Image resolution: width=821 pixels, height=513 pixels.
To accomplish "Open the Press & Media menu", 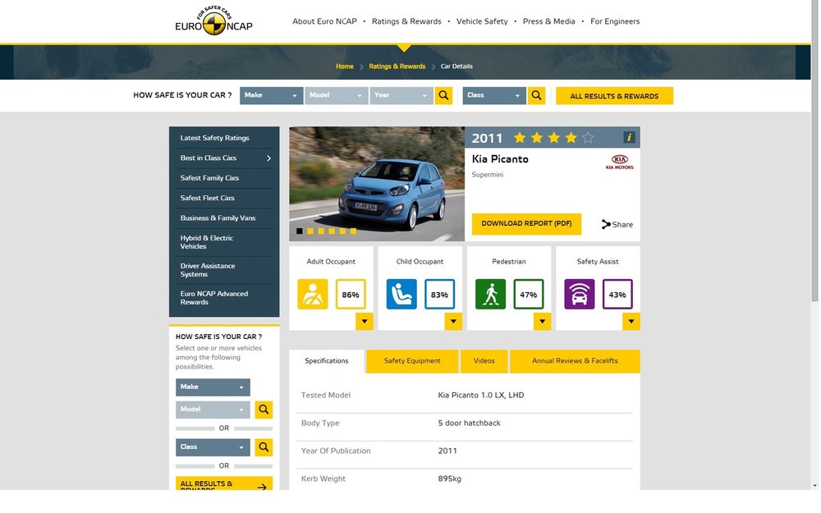I will (548, 21).
